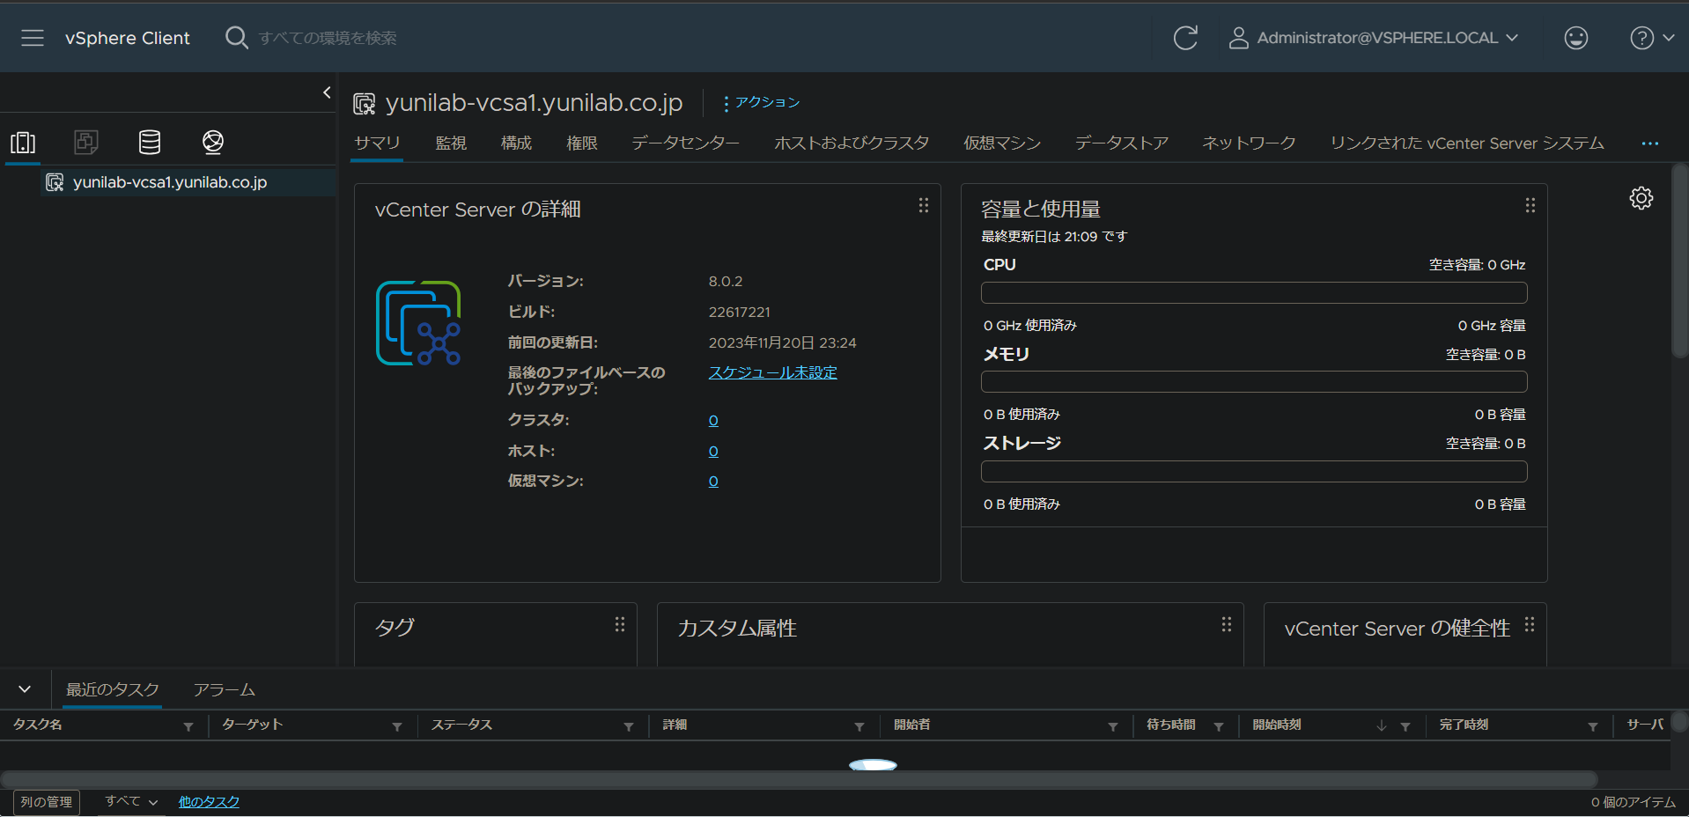Collapse the left navigation pane
1689x817 pixels.
[327, 92]
